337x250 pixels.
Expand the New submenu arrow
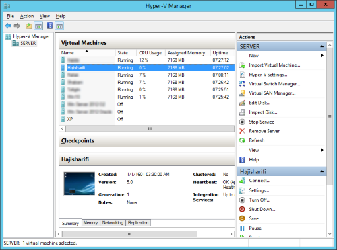pos(322,56)
